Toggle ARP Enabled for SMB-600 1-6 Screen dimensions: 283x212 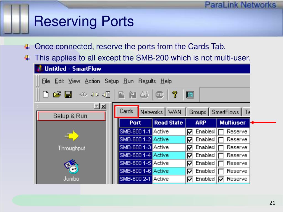pos(190,171)
